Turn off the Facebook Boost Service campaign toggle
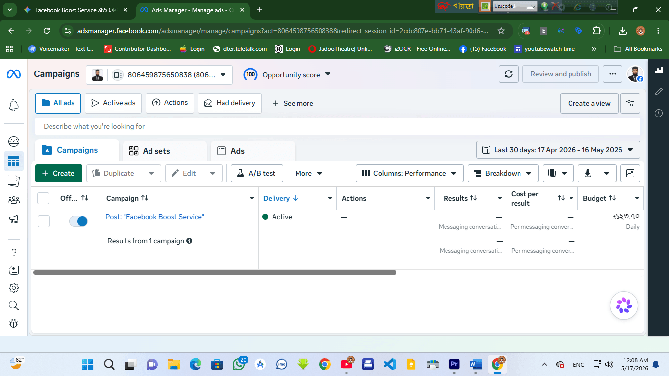 [78, 221]
